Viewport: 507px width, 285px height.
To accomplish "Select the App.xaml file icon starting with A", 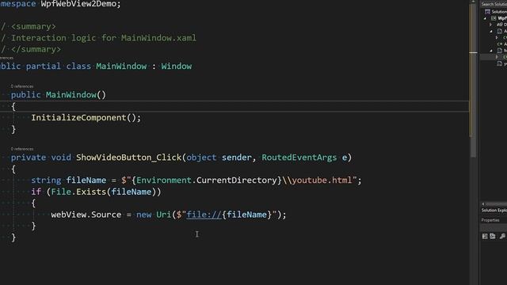I will click(x=500, y=31).
